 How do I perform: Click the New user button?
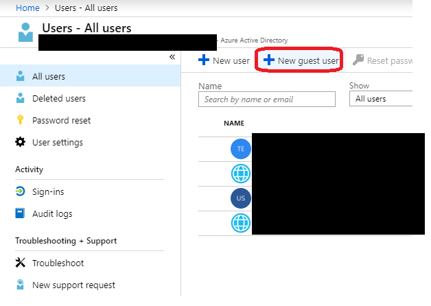point(224,60)
